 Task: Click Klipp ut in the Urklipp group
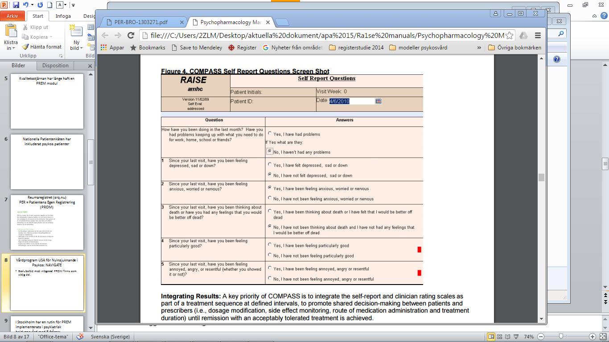point(35,28)
